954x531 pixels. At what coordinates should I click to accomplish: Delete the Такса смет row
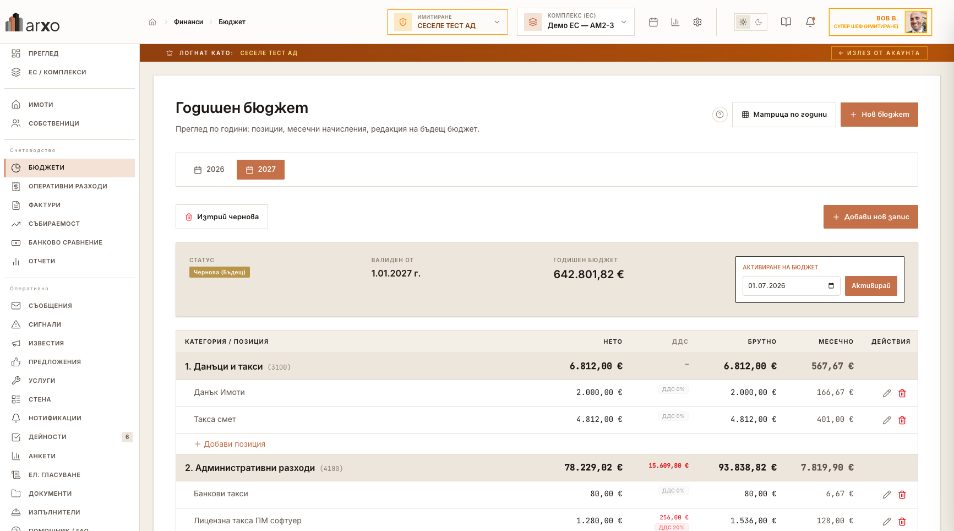coord(902,420)
